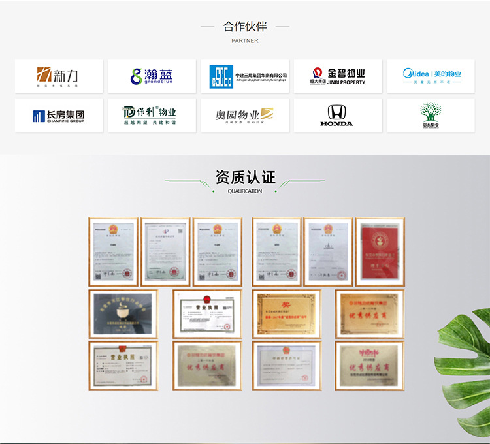This screenshot has height=444, width=490.
Task: Open the 营业执照 license with black title
Action: point(207,314)
